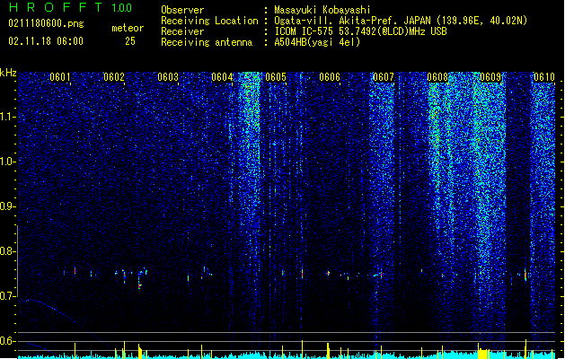Click the 0607 time marker
This screenshot has height=359, width=565.
384,77
